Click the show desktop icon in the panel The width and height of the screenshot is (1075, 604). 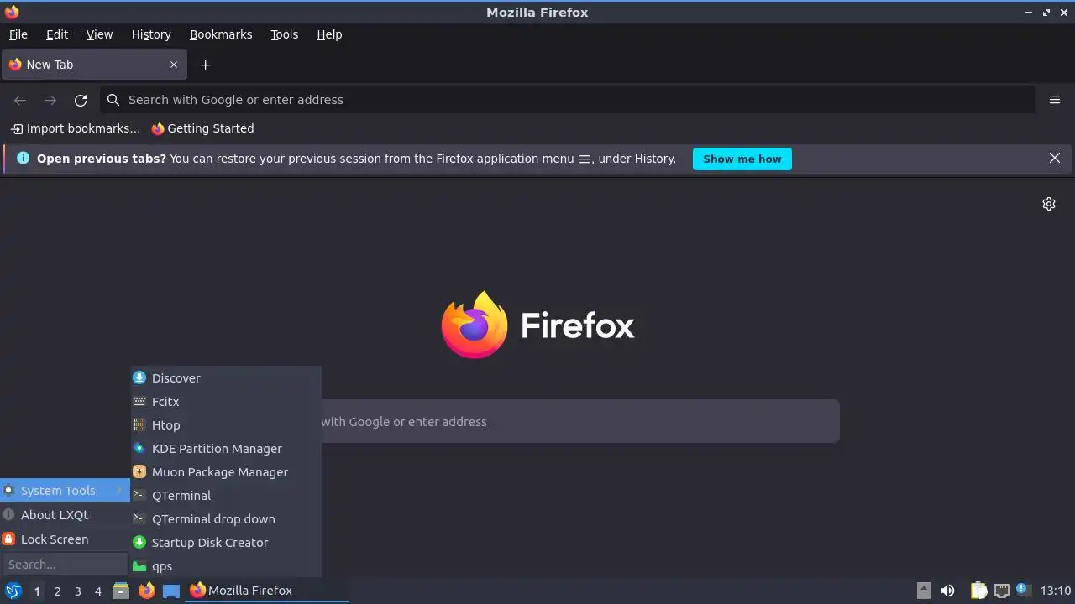(x=171, y=591)
